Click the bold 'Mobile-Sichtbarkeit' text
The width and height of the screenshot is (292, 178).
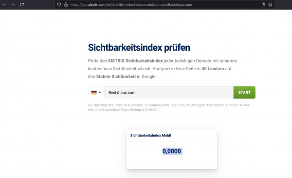tap(116, 77)
